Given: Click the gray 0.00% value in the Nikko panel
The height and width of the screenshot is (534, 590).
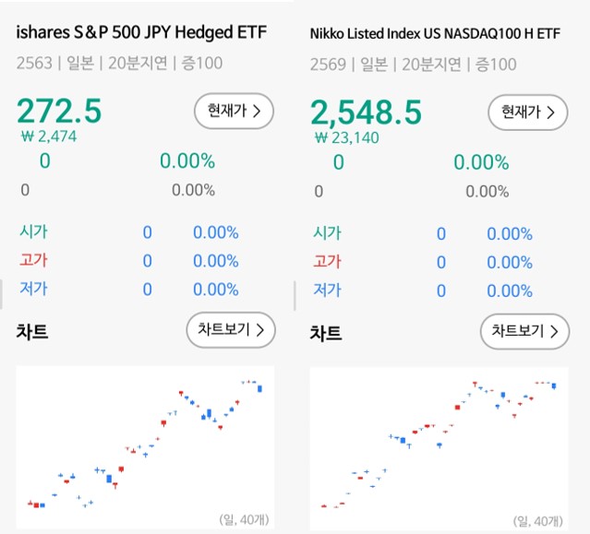Looking at the screenshot, I should pyautogui.click(x=488, y=192).
